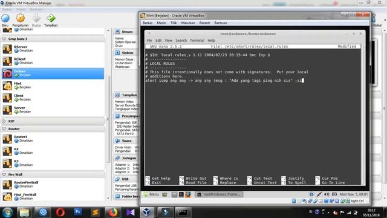The height and width of the screenshot is (218, 387).
Task: Collapse the Grup baru 3 group
Action: click(x=4, y=39)
